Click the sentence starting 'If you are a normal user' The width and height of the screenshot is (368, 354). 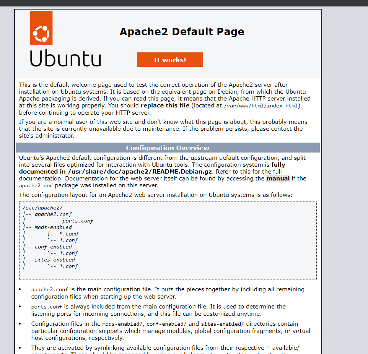coord(163,129)
